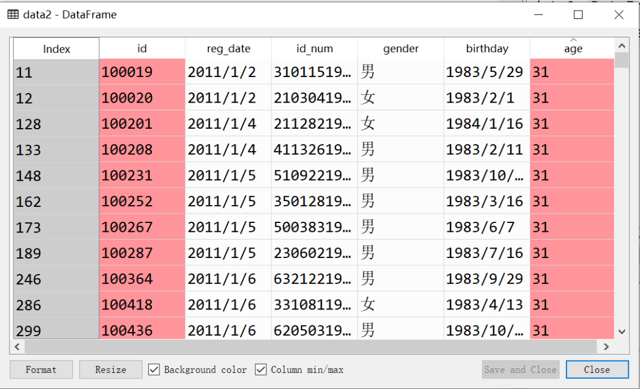This screenshot has width=640, height=389.
Task: Toggle the Background color checkbox
Action: (154, 370)
